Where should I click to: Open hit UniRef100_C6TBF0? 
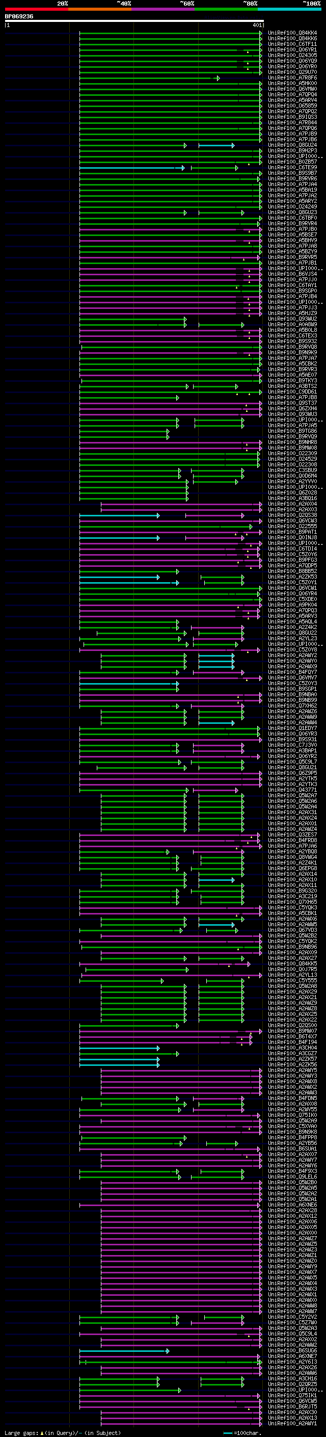[x=292, y=218]
